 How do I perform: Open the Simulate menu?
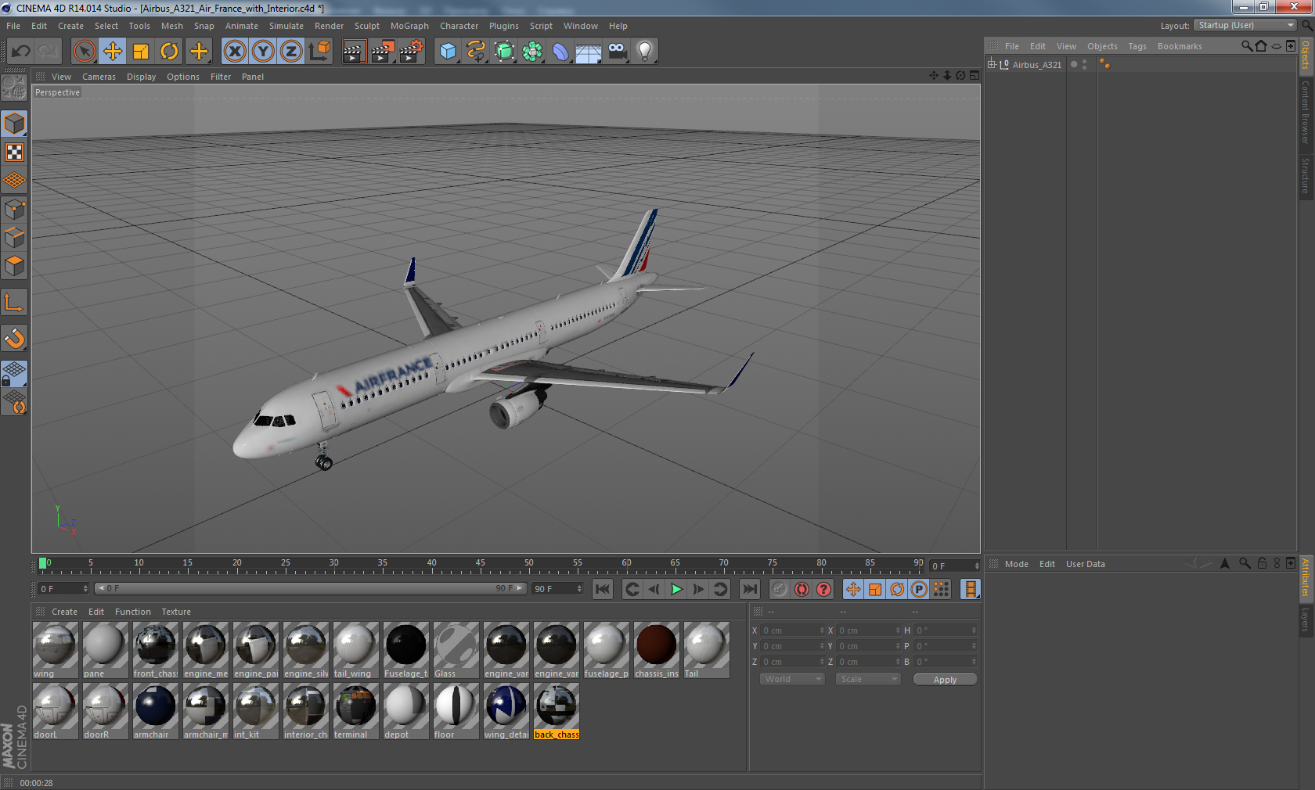point(286,26)
